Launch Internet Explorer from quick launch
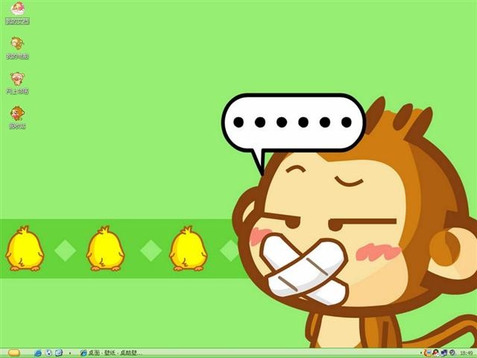The height and width of the screenshot is (358, 477). [38, 353]
